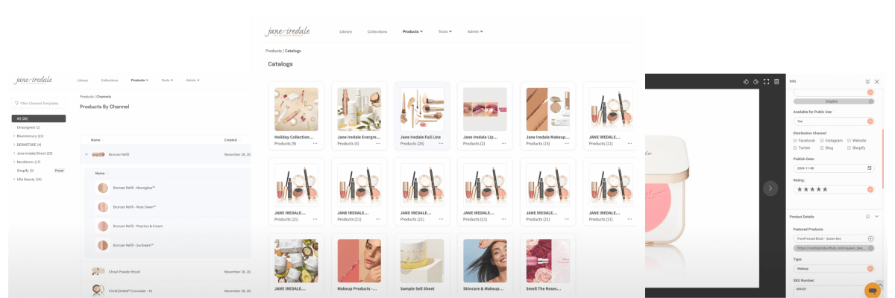Viewport: 895px width, 298px height.
Task: Add a featured product with the plus icon
Action: coord(870,238)
